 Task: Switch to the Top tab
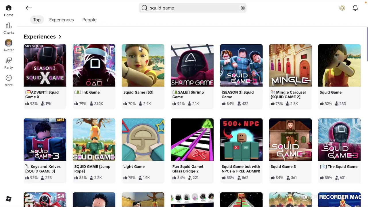[37, 20]
